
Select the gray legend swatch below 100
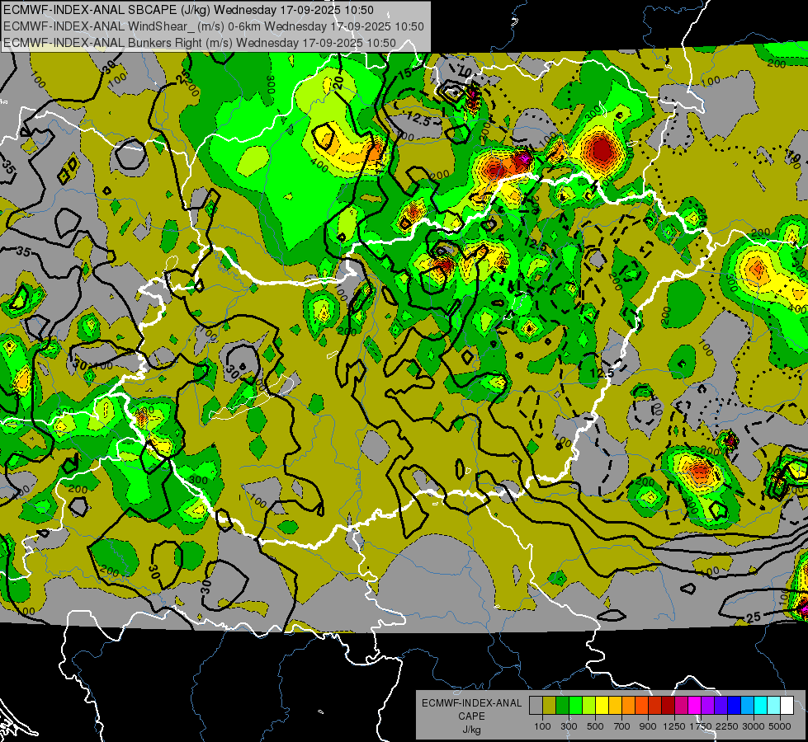(536, 705)
